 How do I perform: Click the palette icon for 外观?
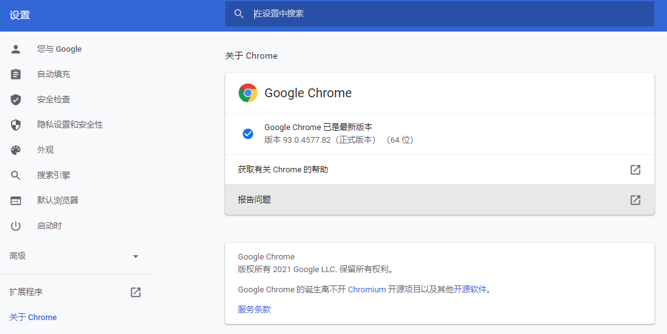[16, 150]
